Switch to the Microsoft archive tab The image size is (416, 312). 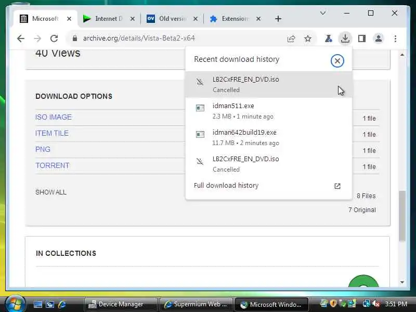point(45,19)
